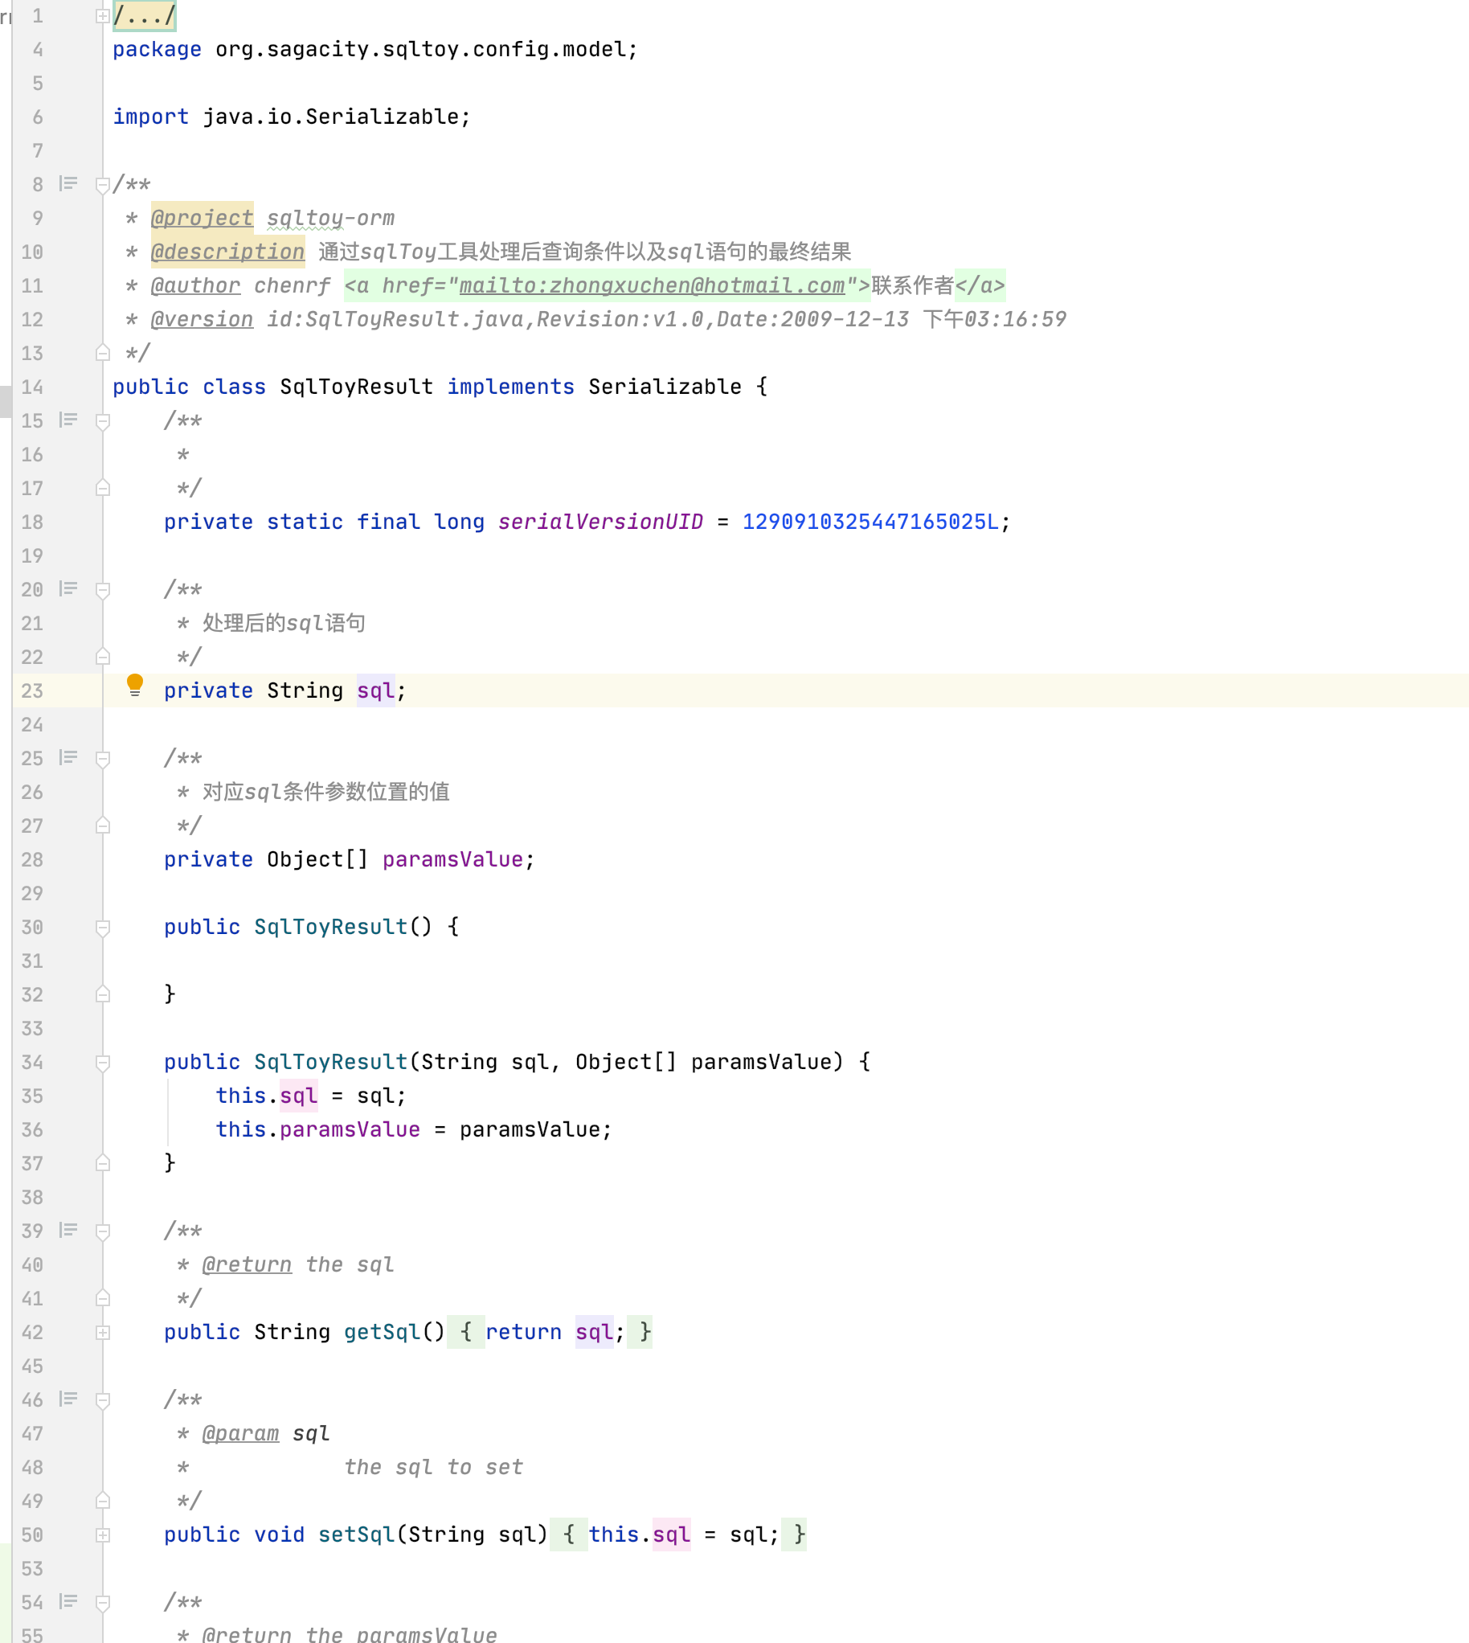Collapse the SqlToyResult constructor at line 34

tap(103, 1063)
